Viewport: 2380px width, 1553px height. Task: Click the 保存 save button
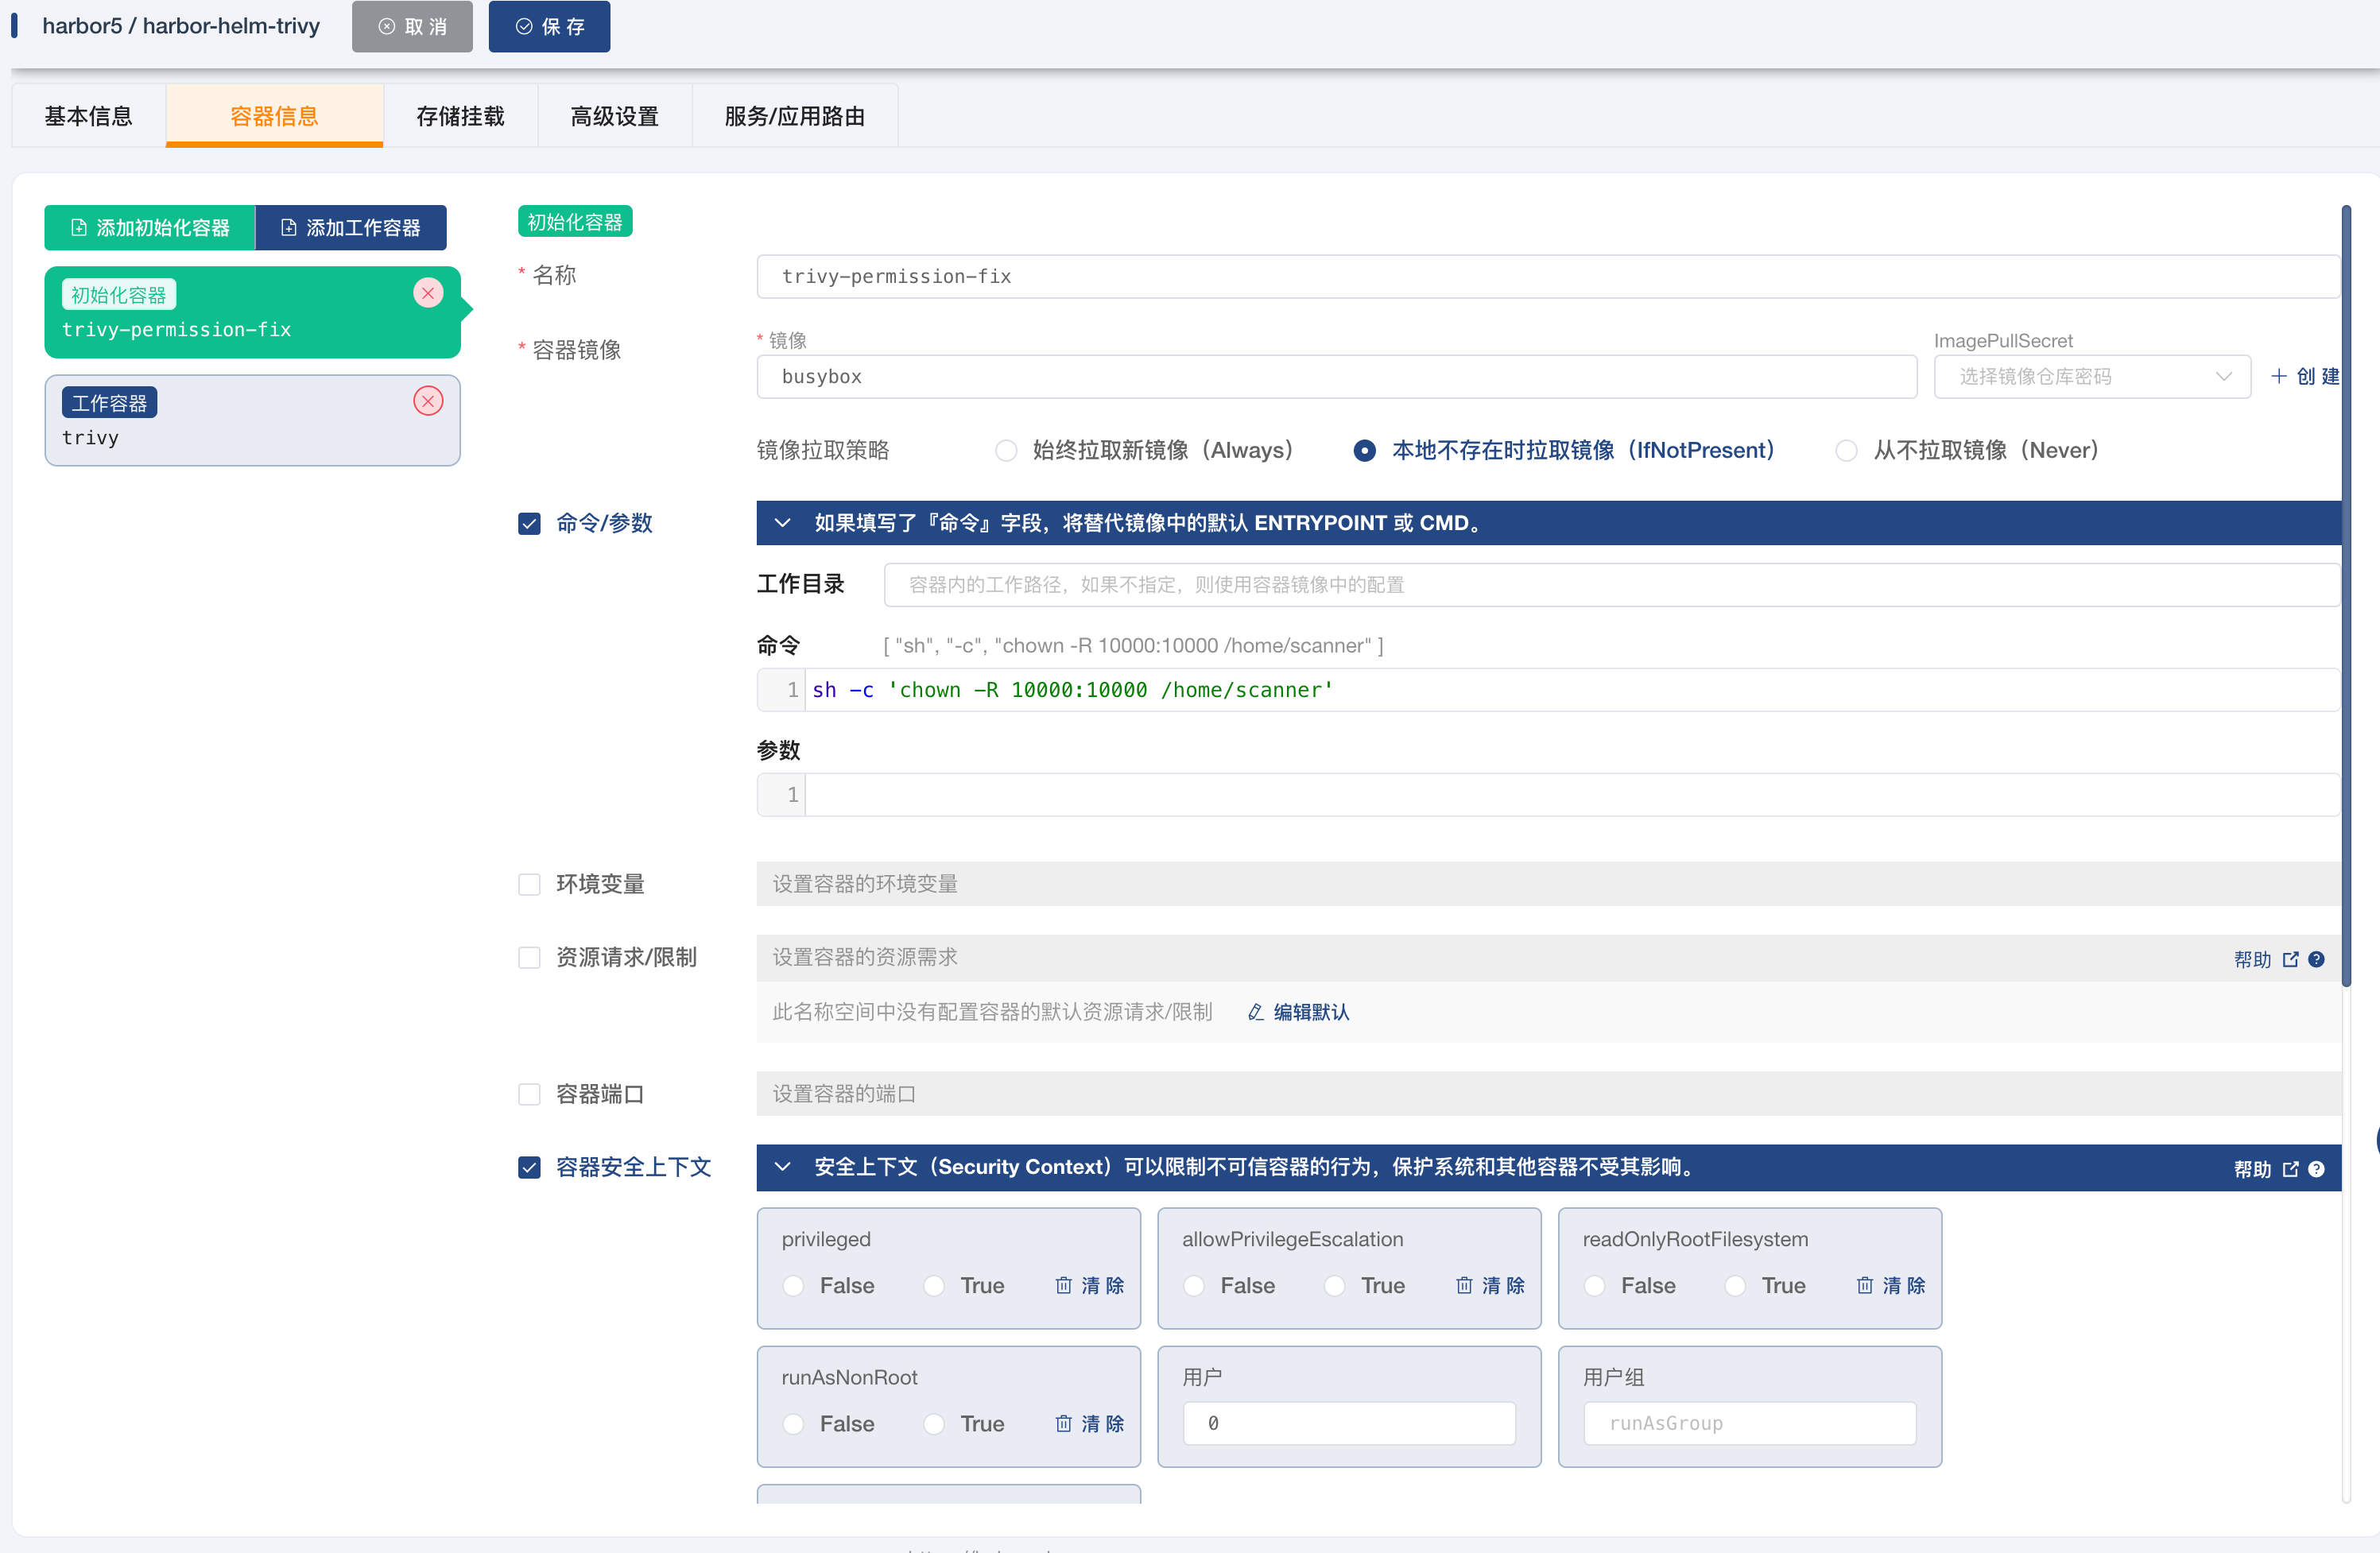tap(549, 27)
